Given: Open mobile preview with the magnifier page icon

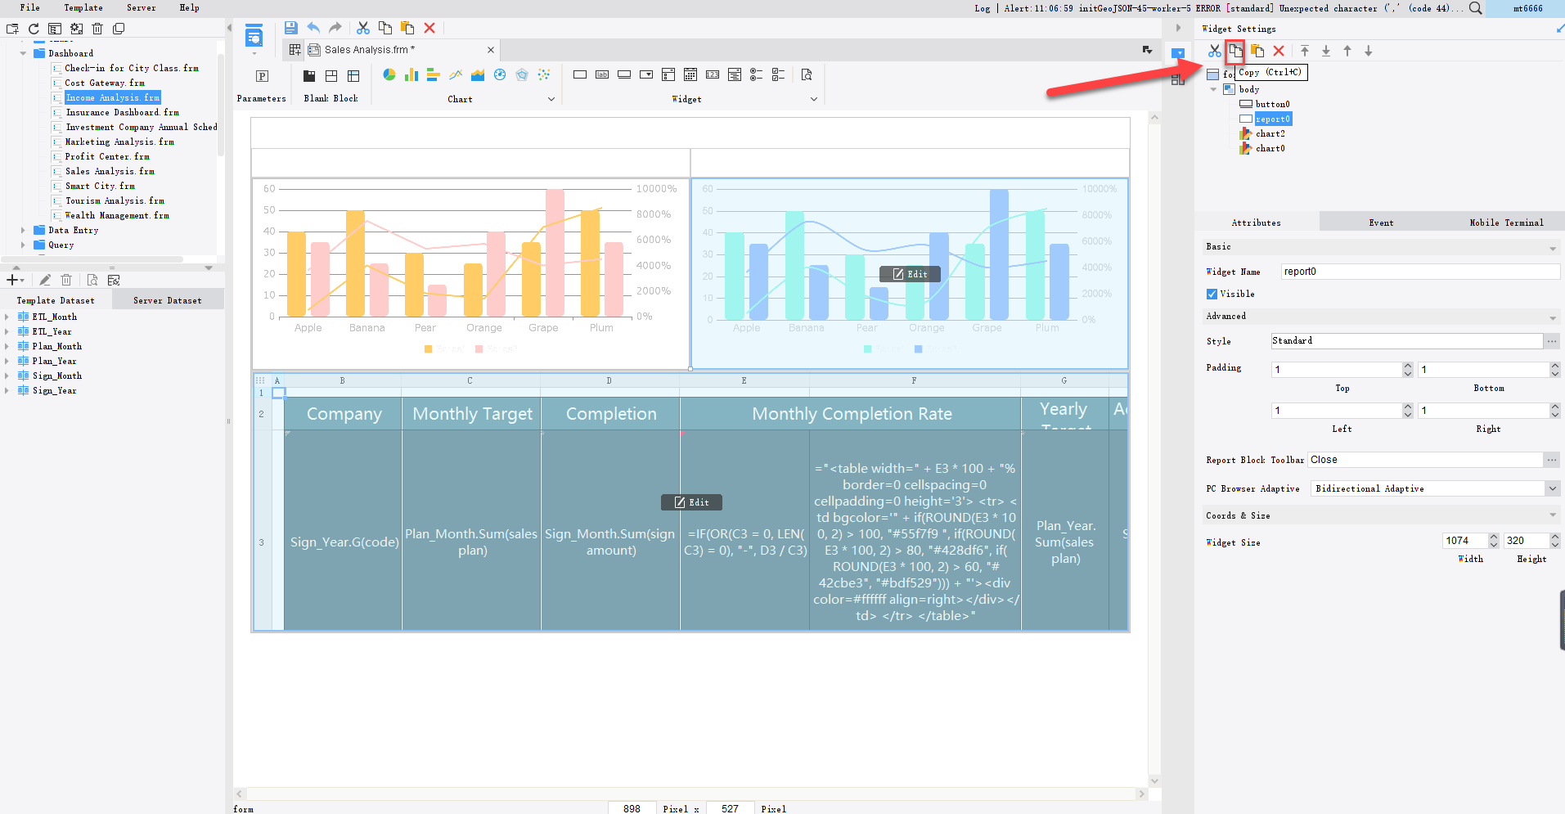Looking at the screenshot, I should [807, 74].
